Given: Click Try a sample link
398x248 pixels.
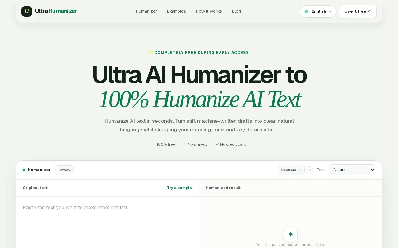Looking at the screenshot, I should click(179, 188).
